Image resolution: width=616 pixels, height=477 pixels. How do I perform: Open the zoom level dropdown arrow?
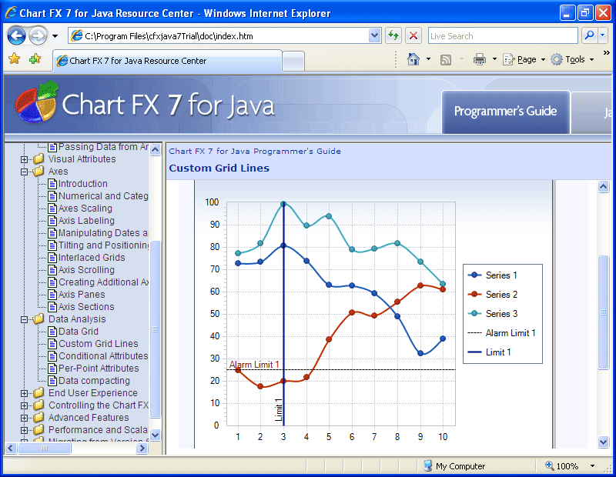coord(592,466)
